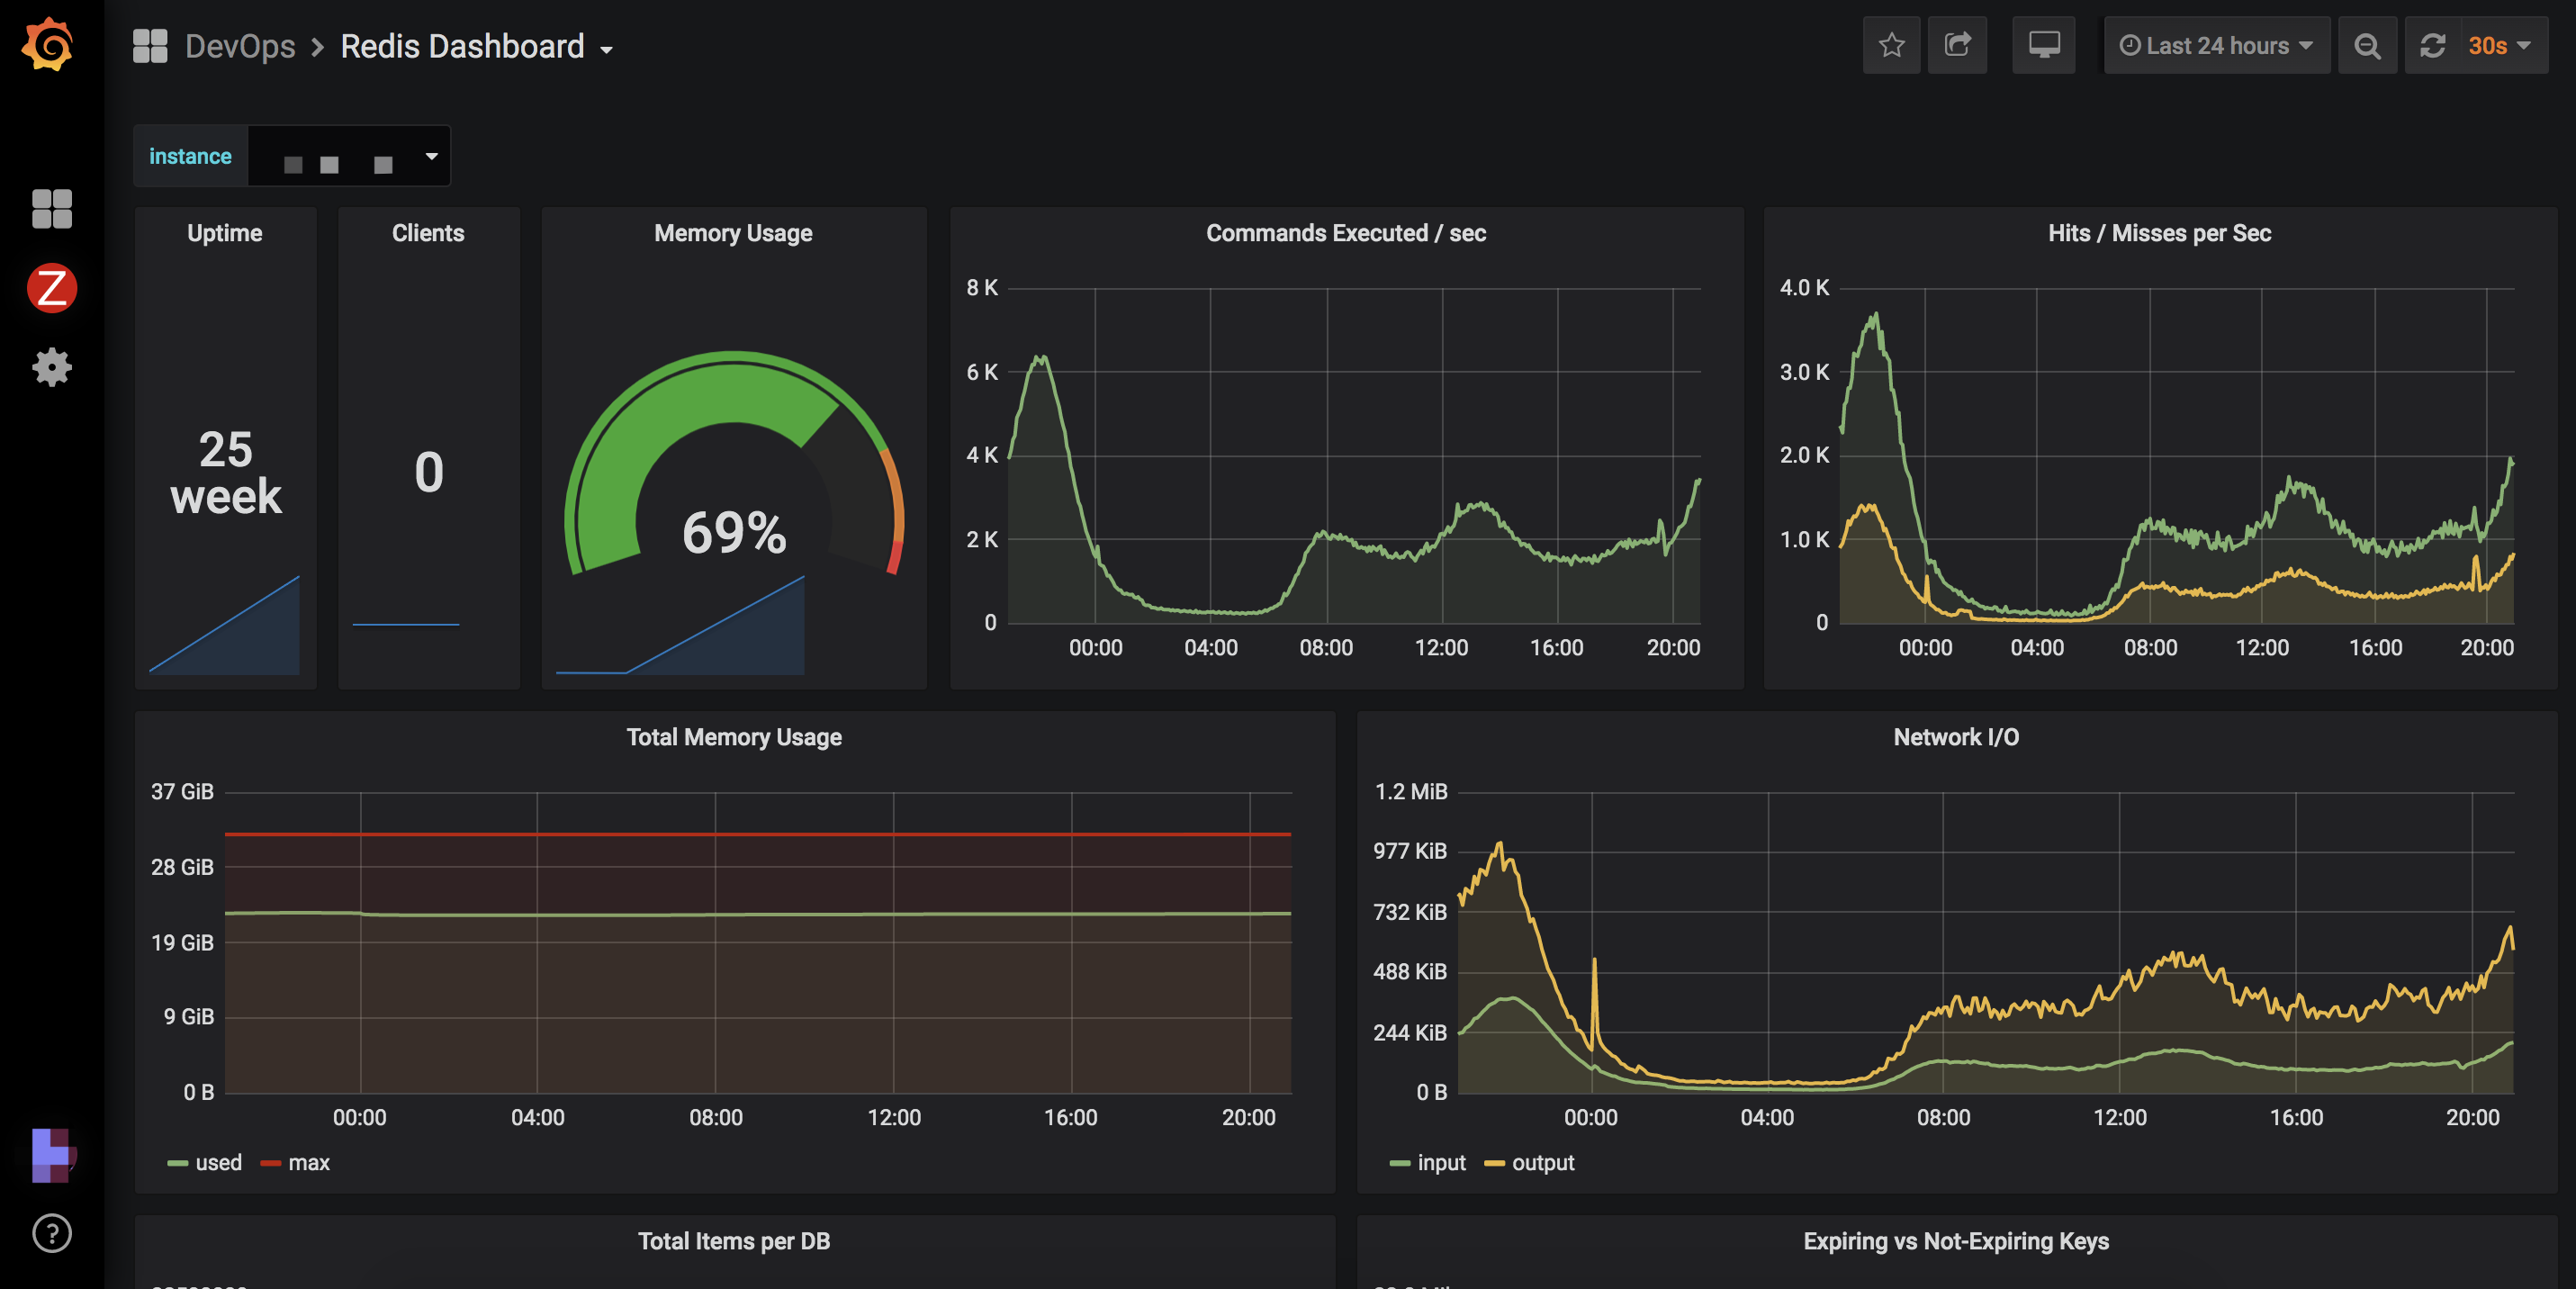Image resolution: width=2576 pixels, height=1289 pixels.
Task: Open the Dashboards grid icon in sidebar
Action: click(52, 209)
